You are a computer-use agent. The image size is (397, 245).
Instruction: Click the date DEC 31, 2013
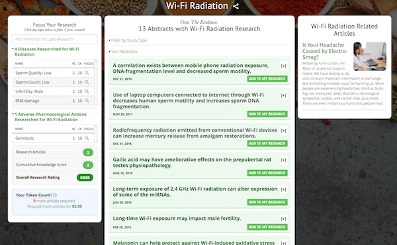point(122,79)
